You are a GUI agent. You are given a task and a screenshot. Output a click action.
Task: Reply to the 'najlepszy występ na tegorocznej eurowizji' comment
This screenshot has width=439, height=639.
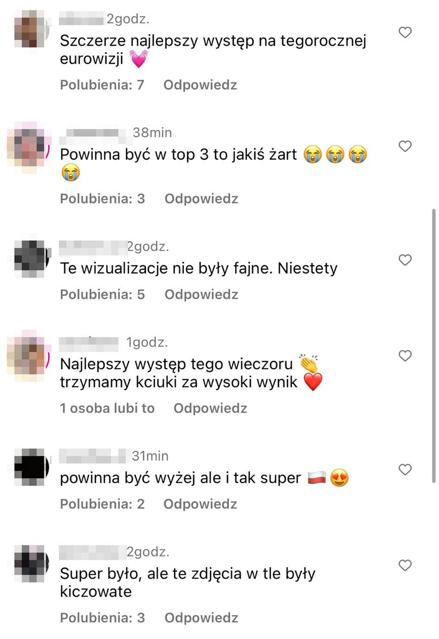click(200, 85)
